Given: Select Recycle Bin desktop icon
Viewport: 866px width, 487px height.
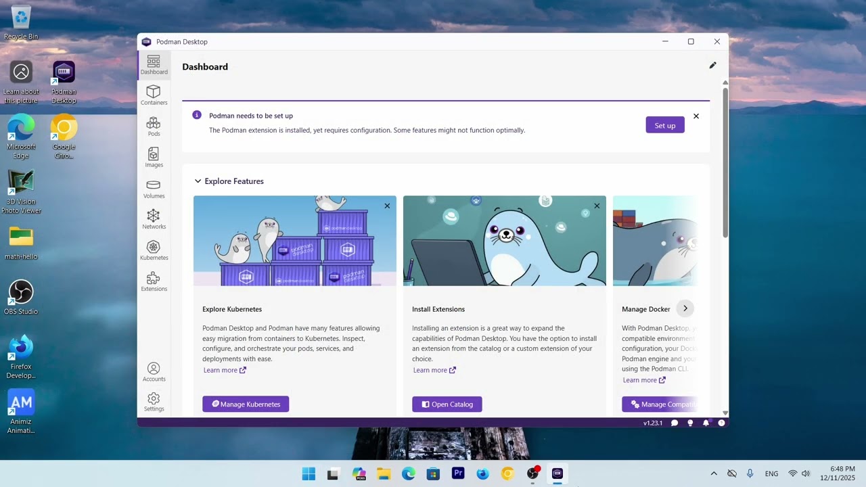Looking at the screenshot, I should pyautogui.click(x=21, y=22).
